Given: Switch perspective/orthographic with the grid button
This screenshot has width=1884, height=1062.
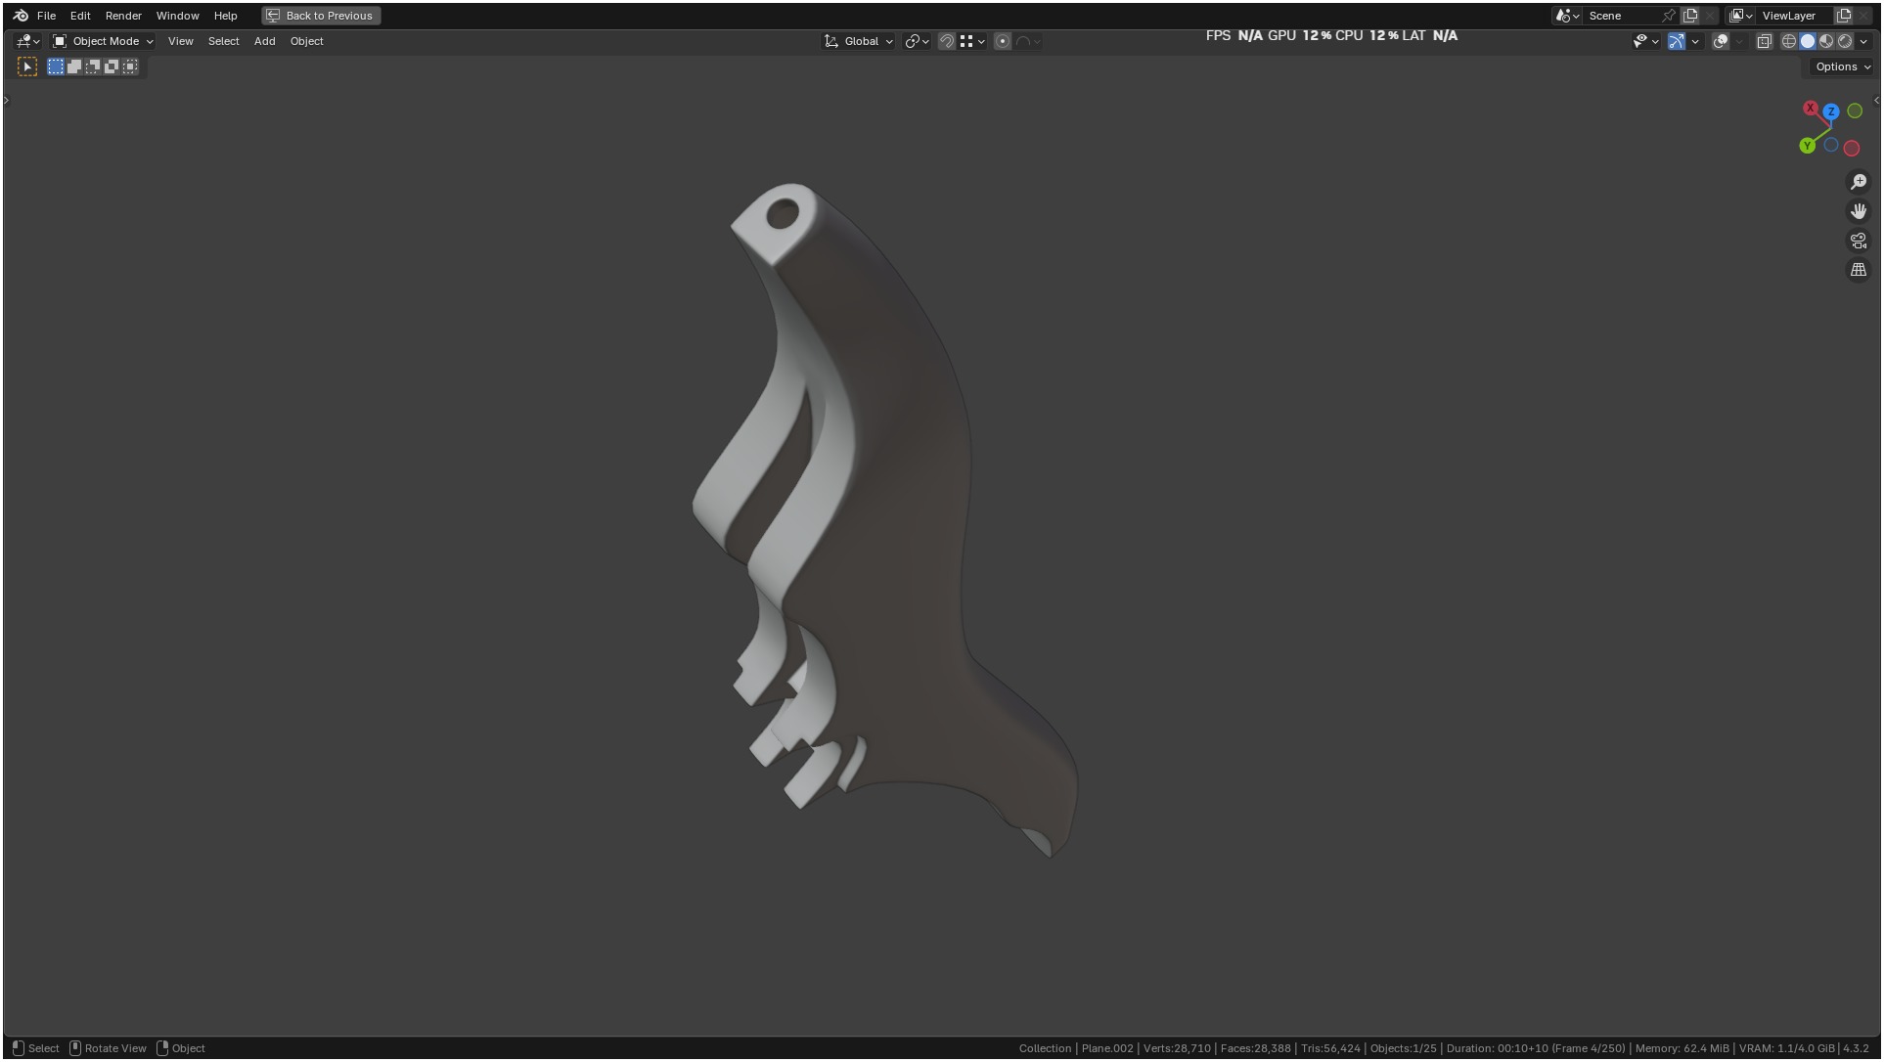Looking at the screenshot, I should pyautogui.click(x=1859, y=270).
